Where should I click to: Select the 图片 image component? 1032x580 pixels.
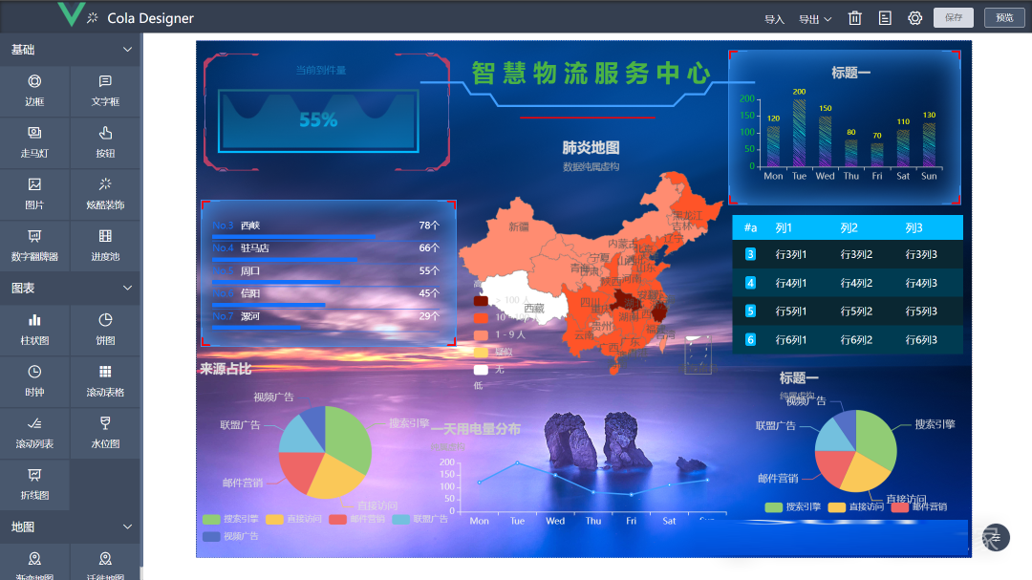34,194
